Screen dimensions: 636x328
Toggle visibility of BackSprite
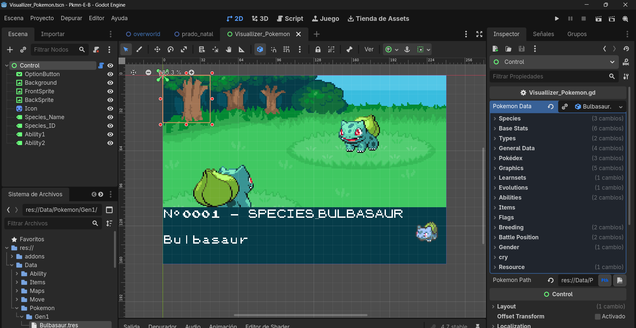pyautogui.click(x=110, y=100)
